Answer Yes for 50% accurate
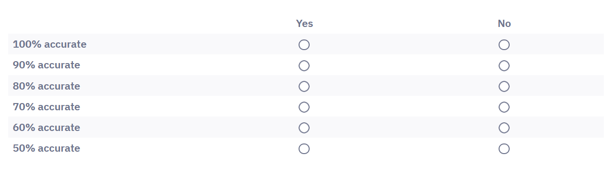Viewport: 614px width, 182px height. point(304,149)
